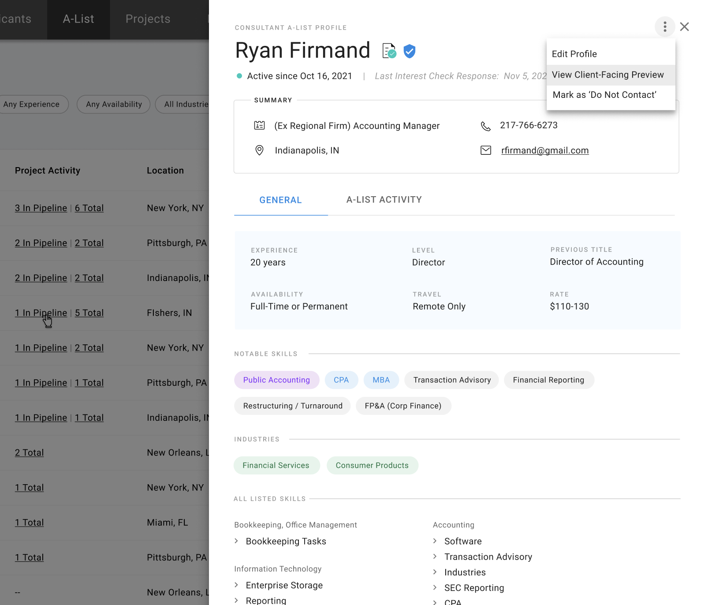
Task: Toggle the Public Accounting skill chip
Action: click(276, 380)
